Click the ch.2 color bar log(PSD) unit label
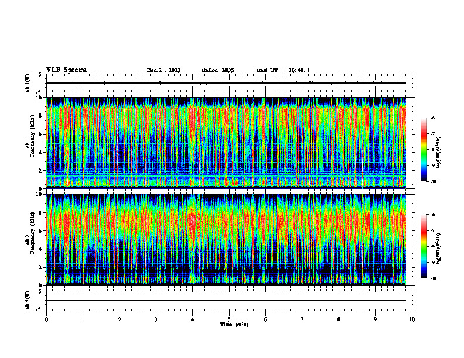Viewport: 464px width, 358px height. [x=439, y=249]
